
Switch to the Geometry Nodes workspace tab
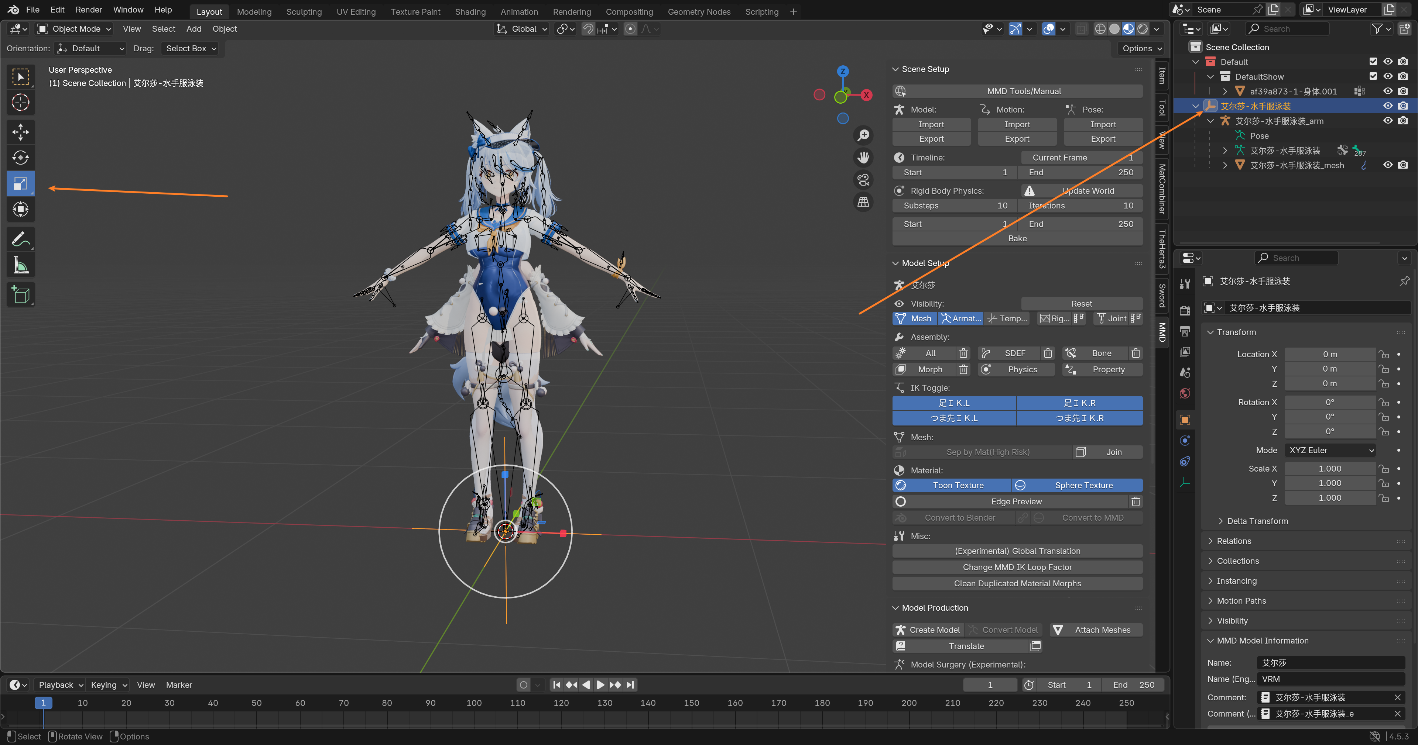(699, 11)
